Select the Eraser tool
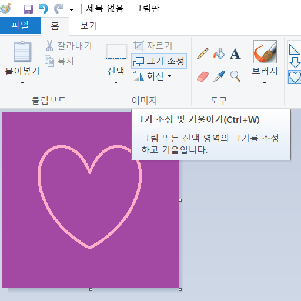 [203, 76]
